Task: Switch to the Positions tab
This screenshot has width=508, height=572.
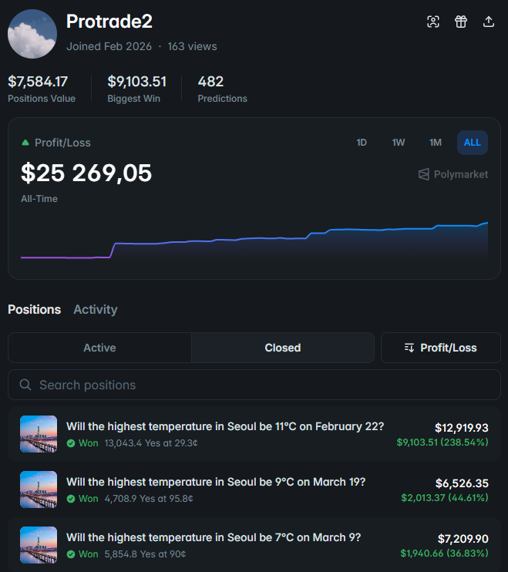Action: [x=34, y=309]
